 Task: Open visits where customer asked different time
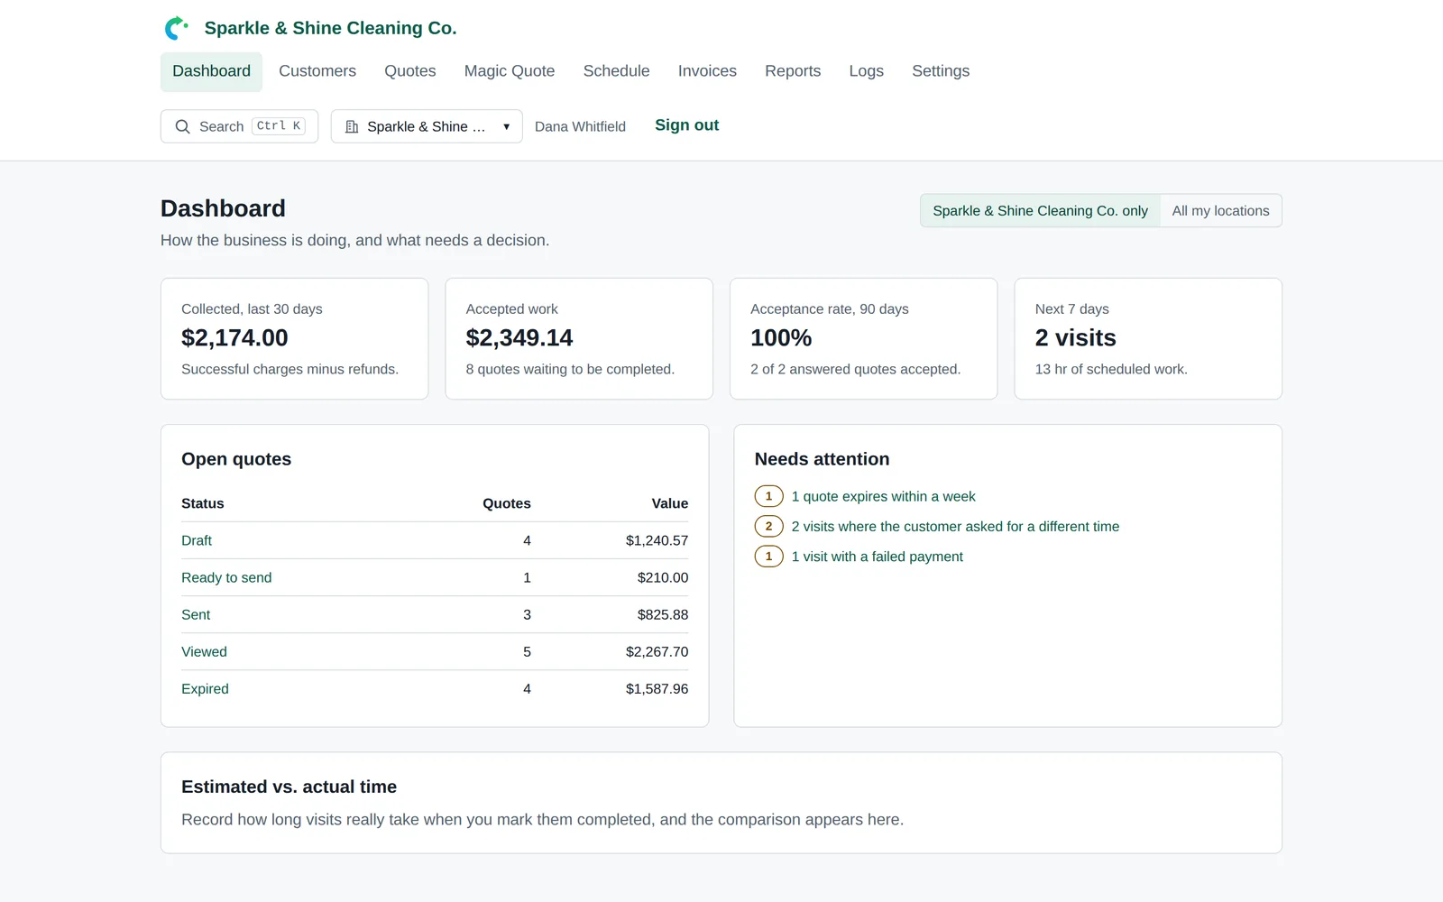(x=955, y=526)
